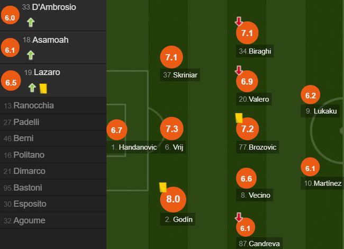The width and height of the screenshot is (344, 249).
Task: Click the yellow card icon above Brozovic
Action: [239, 118]
